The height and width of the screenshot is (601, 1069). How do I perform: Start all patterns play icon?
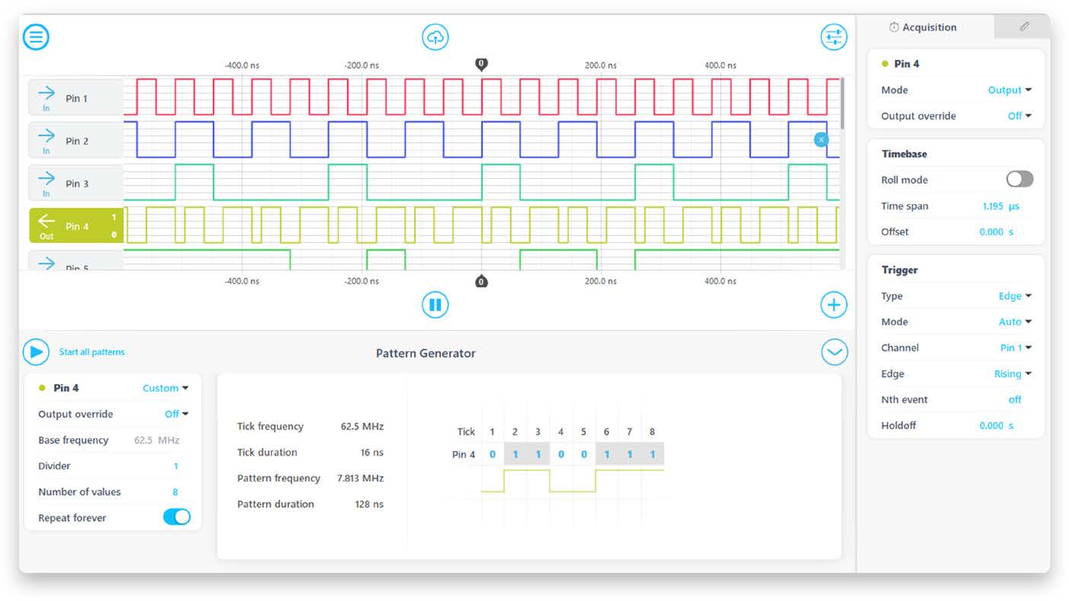(x=36, y=352)
